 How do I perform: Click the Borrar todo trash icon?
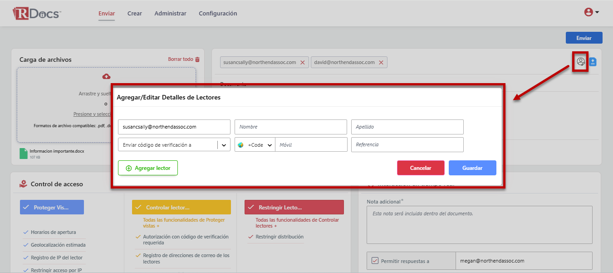[197, 60]
